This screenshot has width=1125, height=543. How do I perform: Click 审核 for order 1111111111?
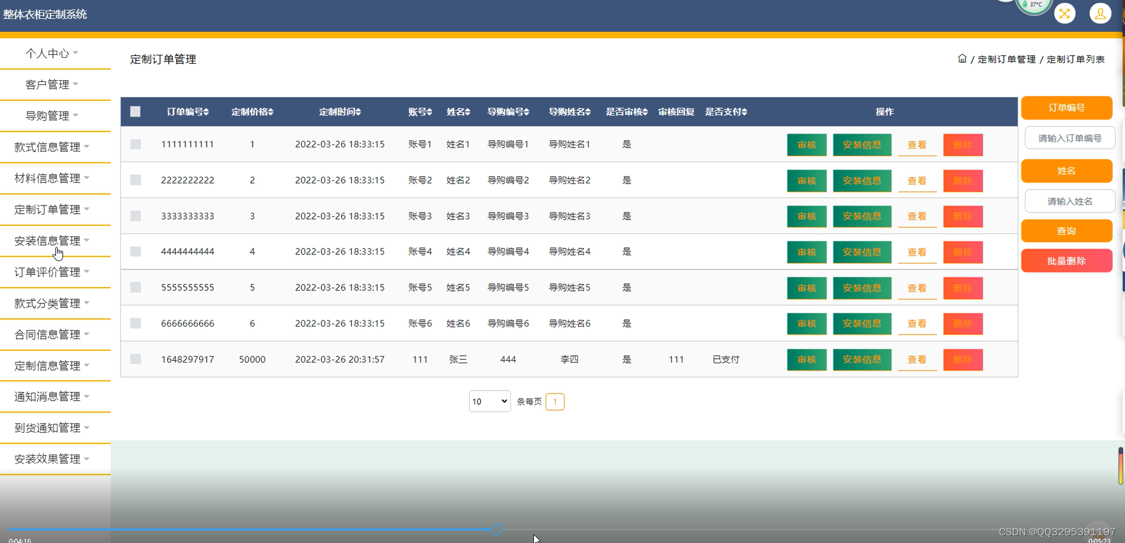(807, 145)
